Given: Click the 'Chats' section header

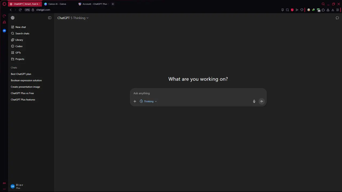Looking at the screenshot, I should pos(14,67).
